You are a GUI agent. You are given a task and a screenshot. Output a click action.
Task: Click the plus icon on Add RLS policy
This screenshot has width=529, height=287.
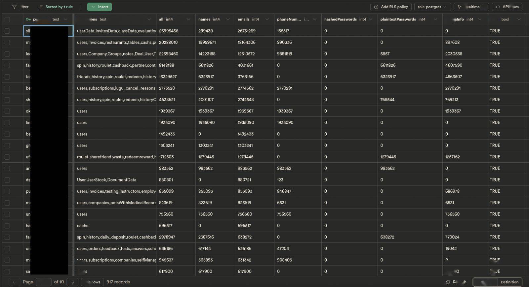(376, 7)
